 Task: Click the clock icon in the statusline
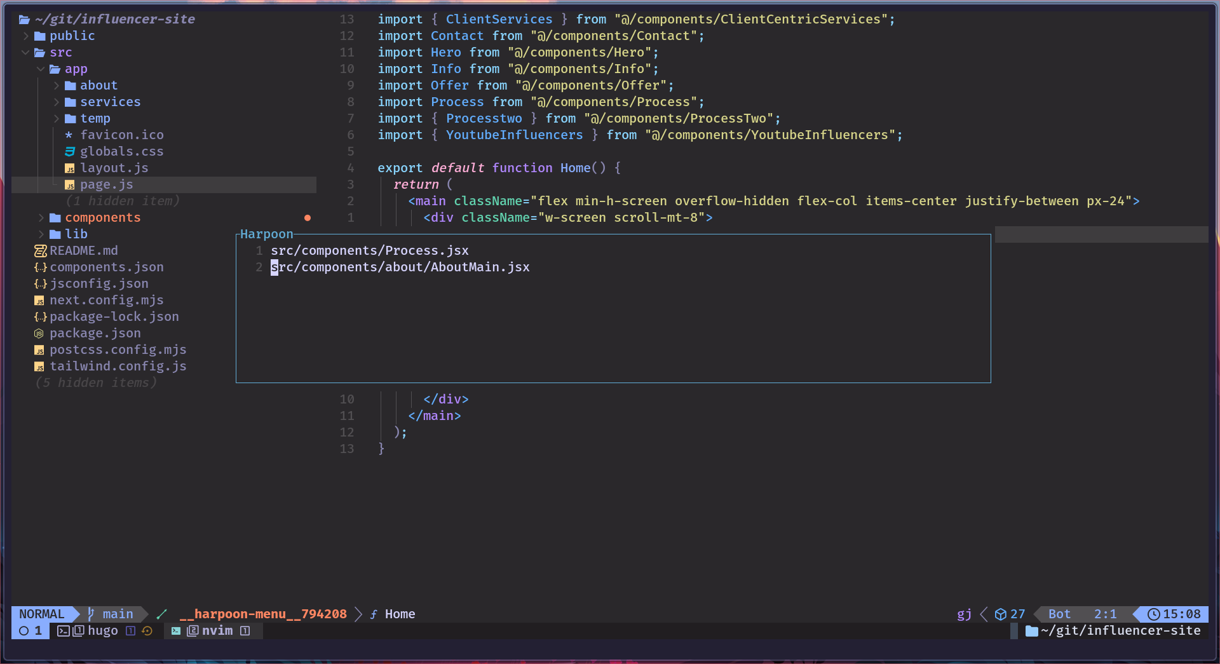1153,614
